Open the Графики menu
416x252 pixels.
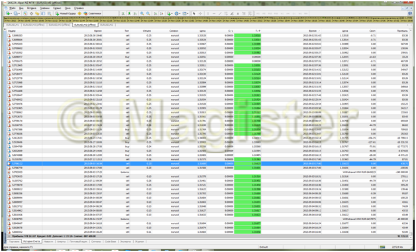coord(44,8)
